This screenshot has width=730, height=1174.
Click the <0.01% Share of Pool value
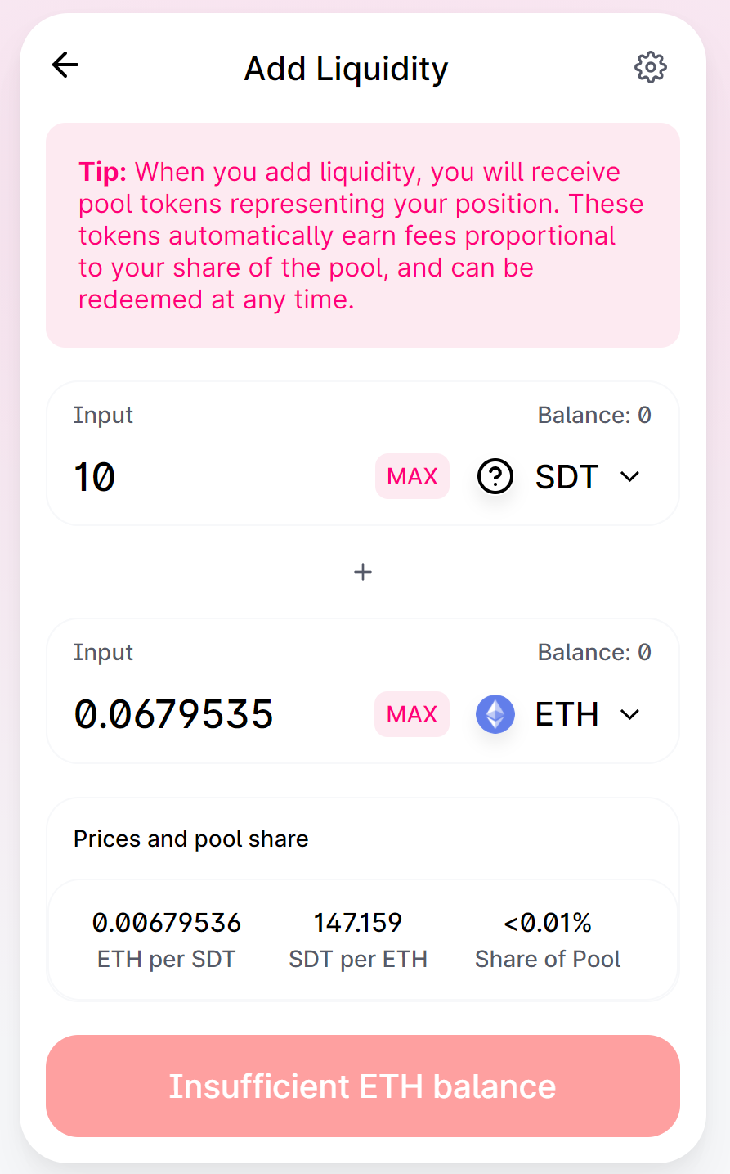548,923
